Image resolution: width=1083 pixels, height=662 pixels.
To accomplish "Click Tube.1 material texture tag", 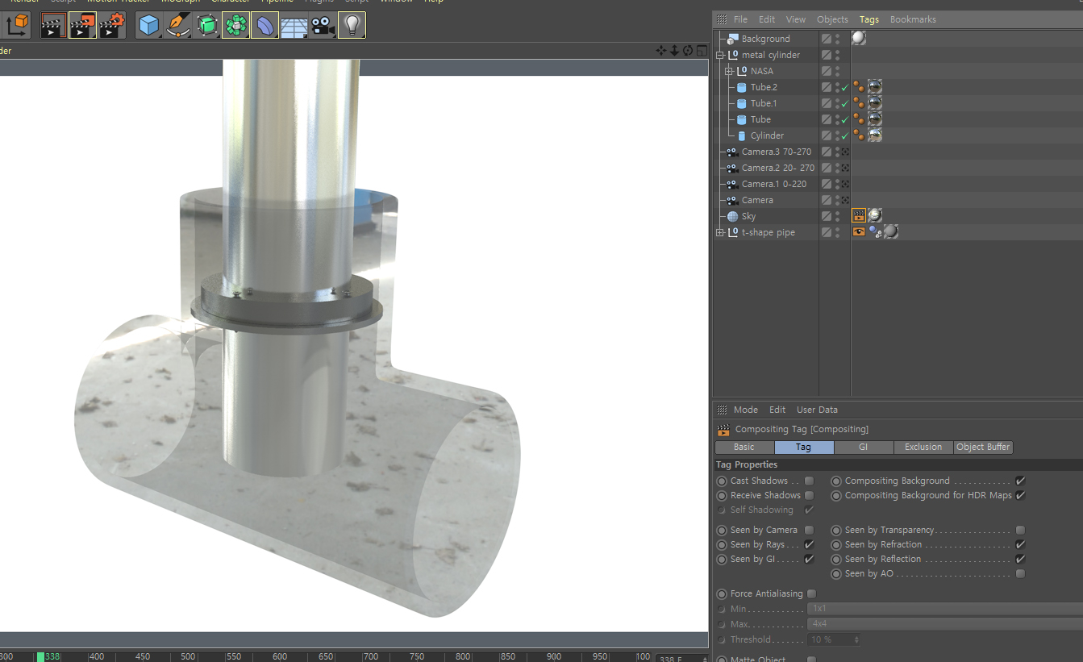I will tap(875, 102).
